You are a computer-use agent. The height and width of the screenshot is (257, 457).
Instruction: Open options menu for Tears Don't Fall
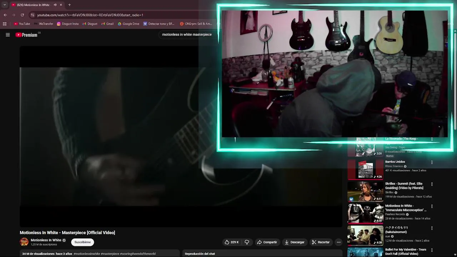[x=432, y=250]
